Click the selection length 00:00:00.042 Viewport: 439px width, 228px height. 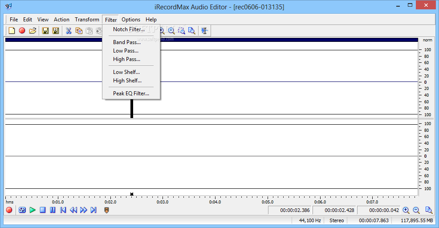point(379,210)
